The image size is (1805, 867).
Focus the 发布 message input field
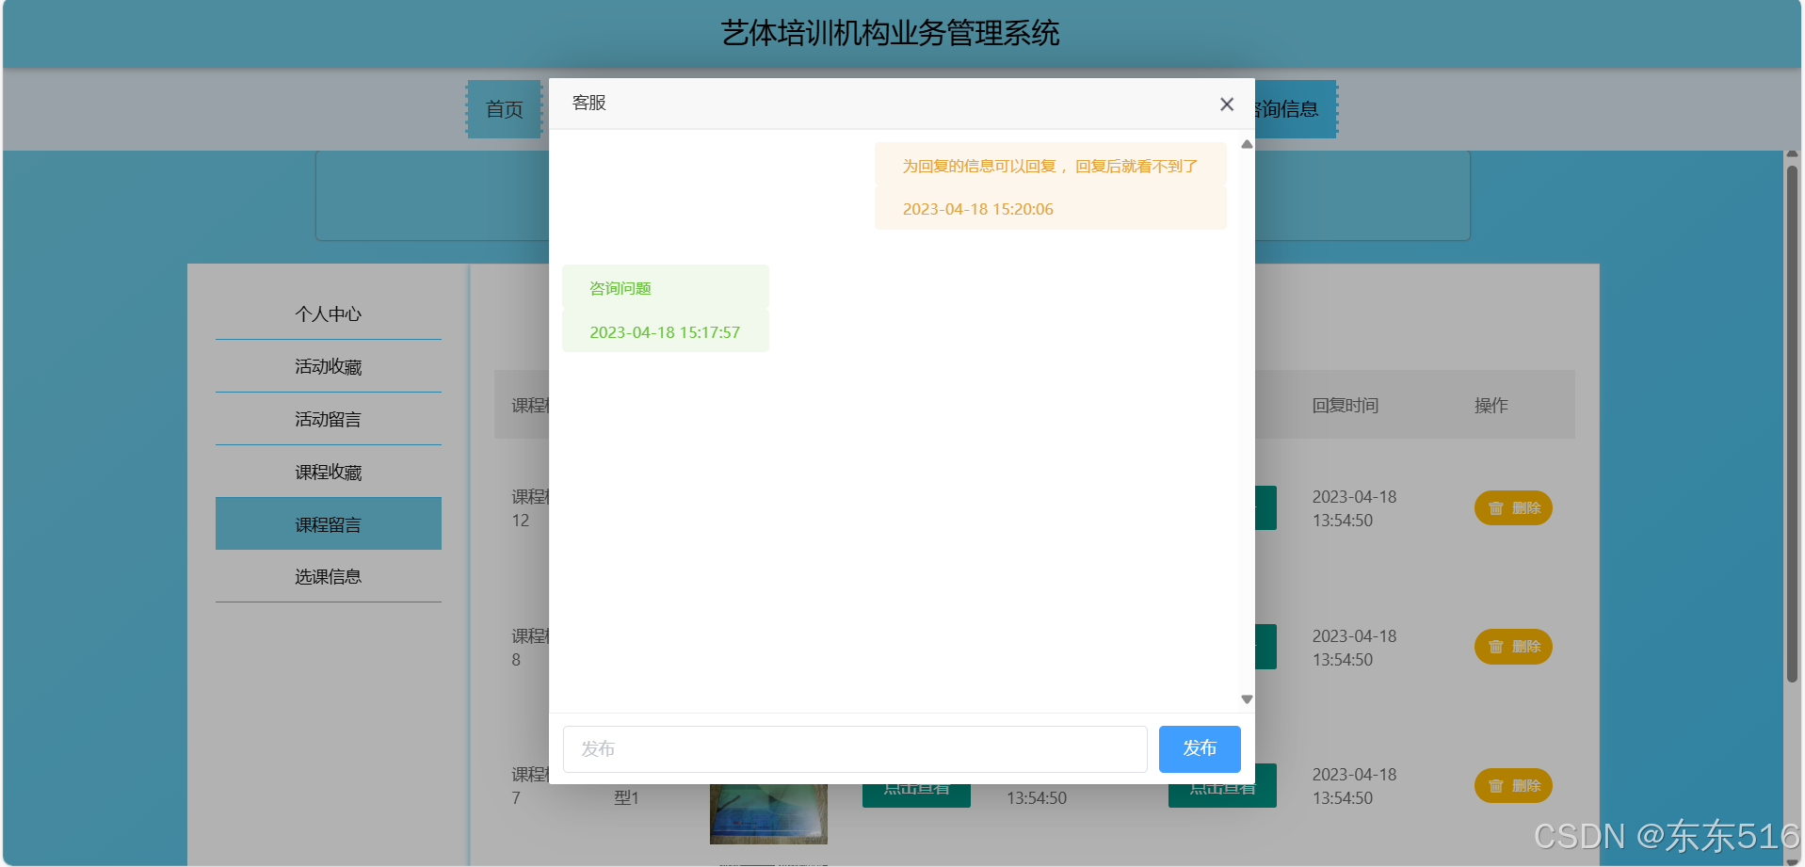[854, 749]
